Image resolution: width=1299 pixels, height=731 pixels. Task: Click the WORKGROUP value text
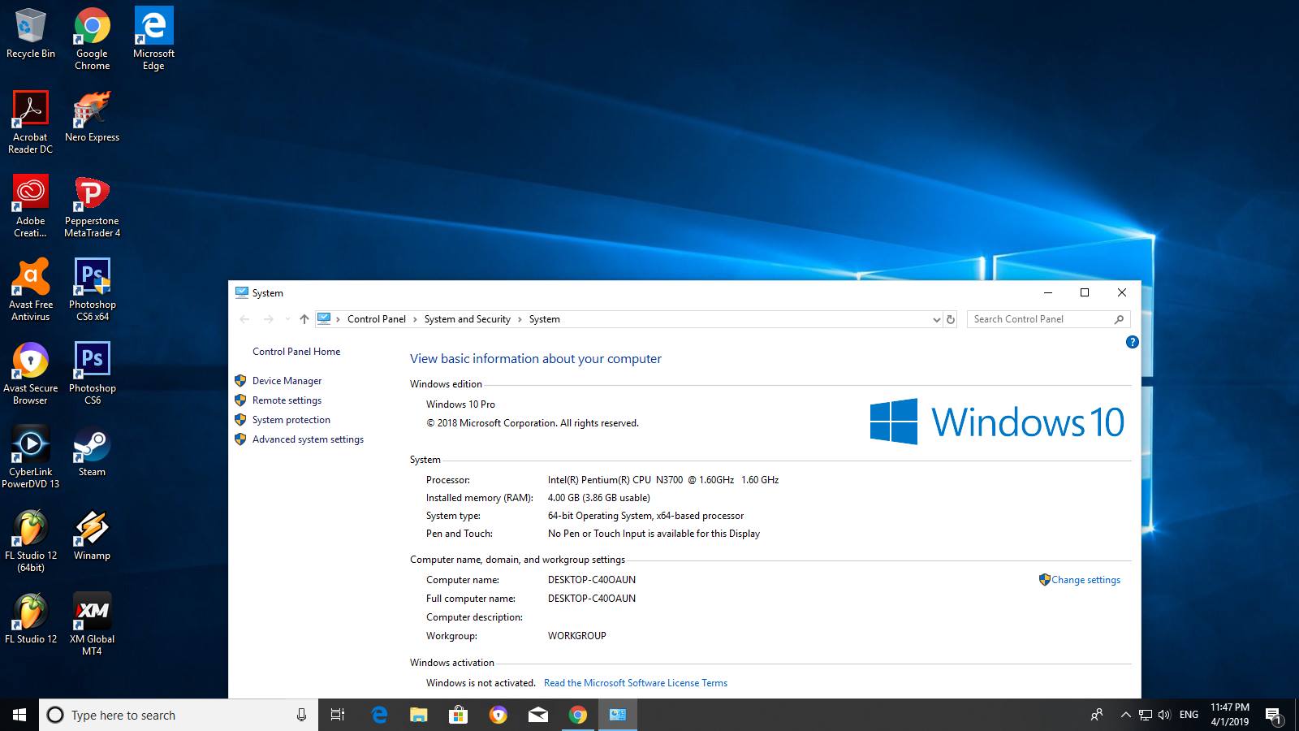577,636
